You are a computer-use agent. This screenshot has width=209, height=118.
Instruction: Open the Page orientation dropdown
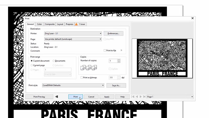click(100, 39)
